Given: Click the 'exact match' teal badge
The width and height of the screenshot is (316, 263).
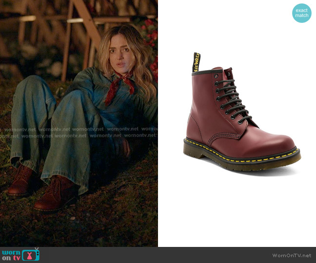Looking at the screenshot, I should 302,13.
